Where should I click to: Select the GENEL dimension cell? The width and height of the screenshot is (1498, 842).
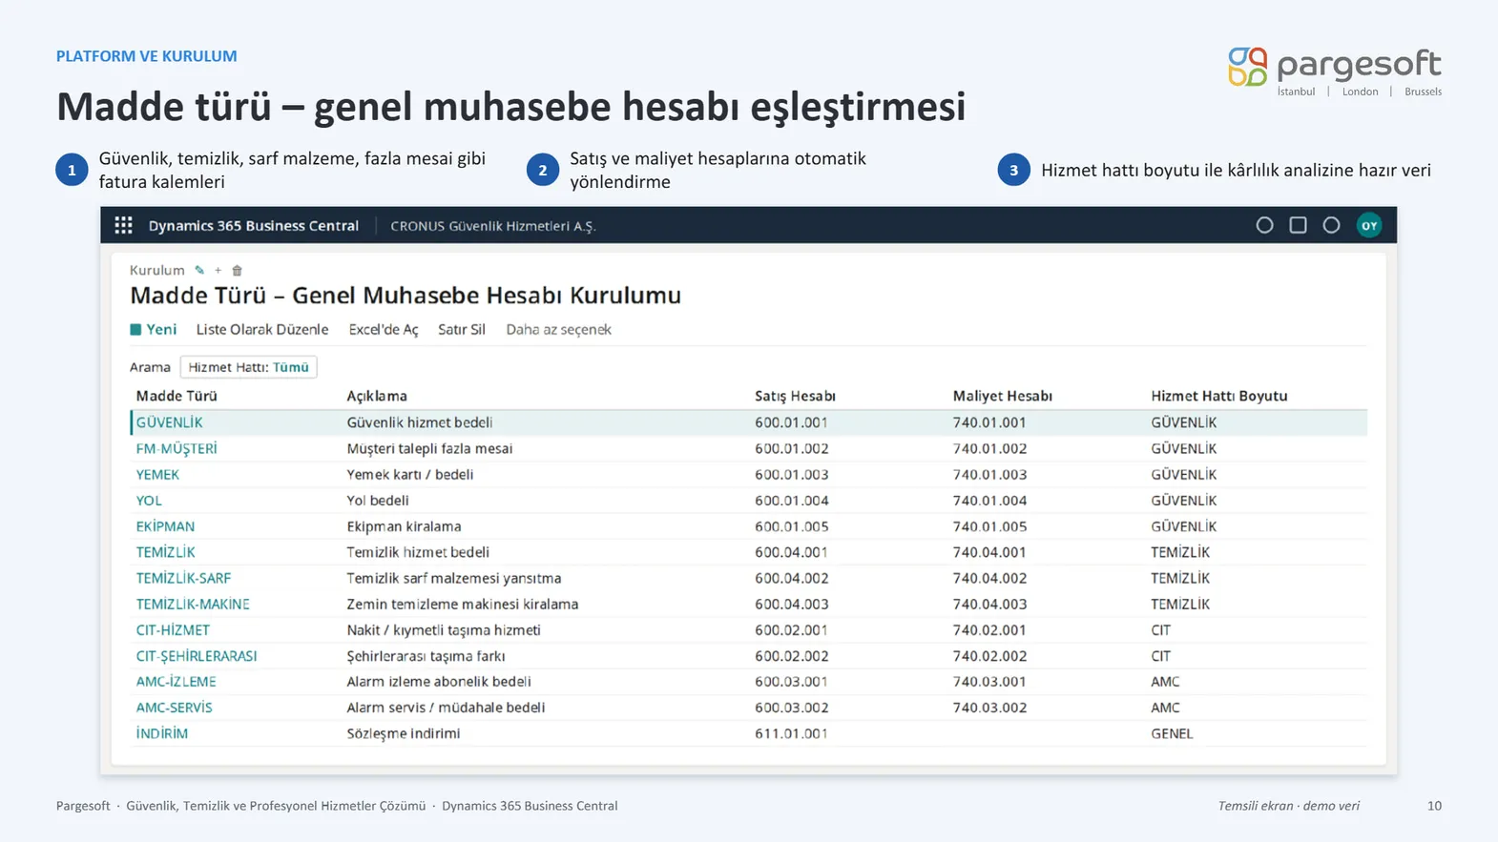pyautogui.click(x=1172, y=733)
